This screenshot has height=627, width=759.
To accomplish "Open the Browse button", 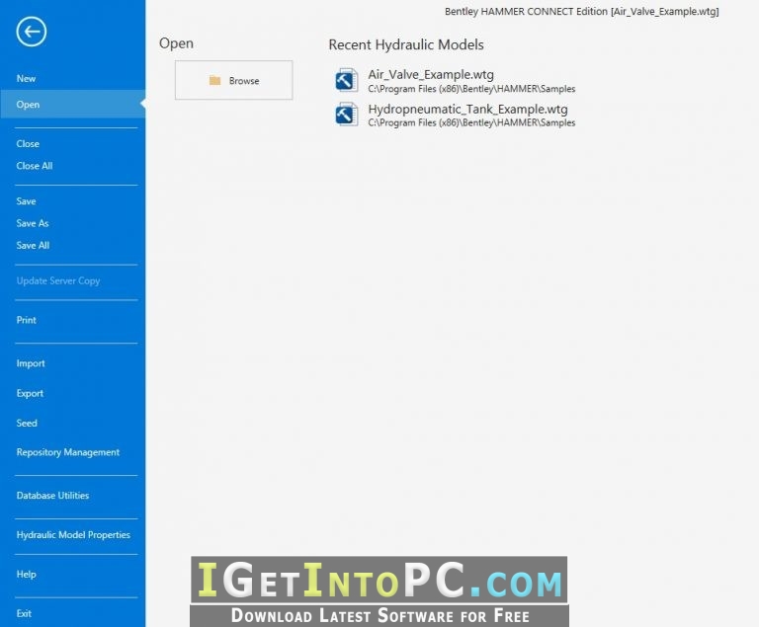I will [x=234, y=80].
